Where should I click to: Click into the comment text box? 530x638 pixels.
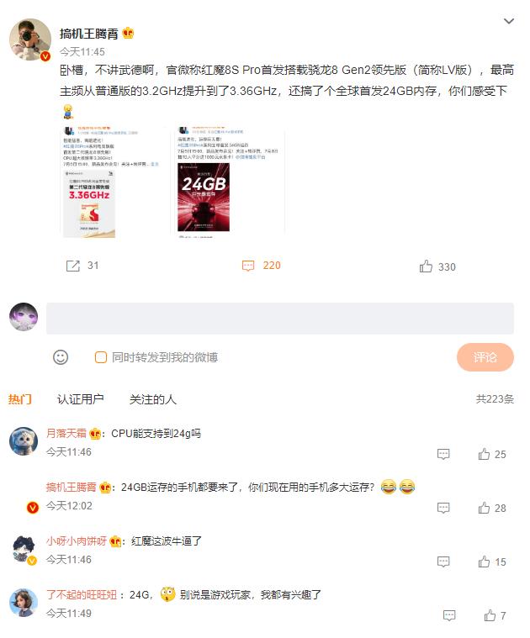point(279,319)
